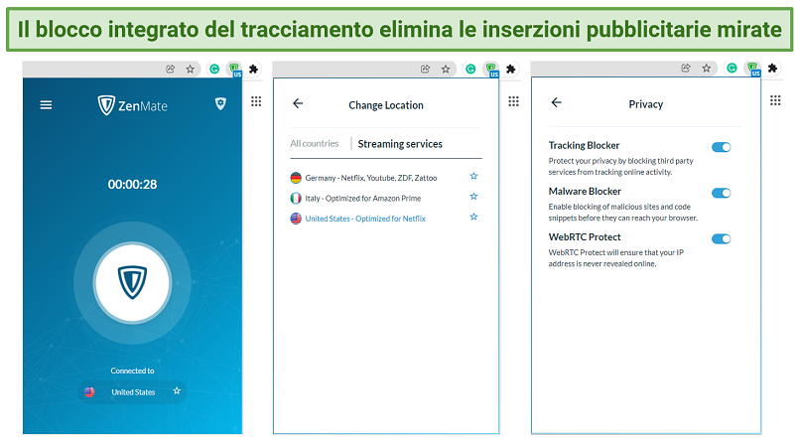Favorite the connected United States location
This screenshot has width=800, height=446.
(177, 390)
